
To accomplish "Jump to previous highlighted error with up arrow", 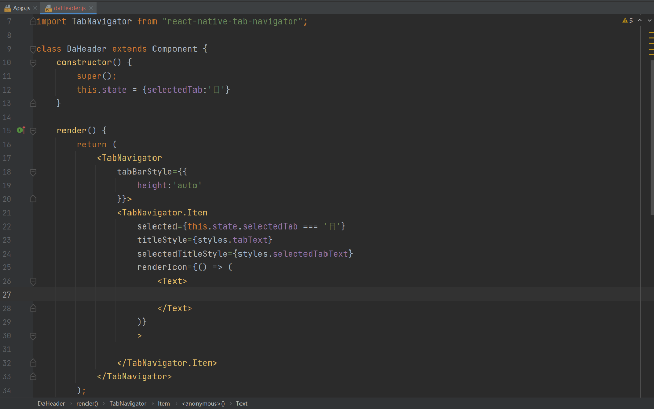I will tap(639, 21).
